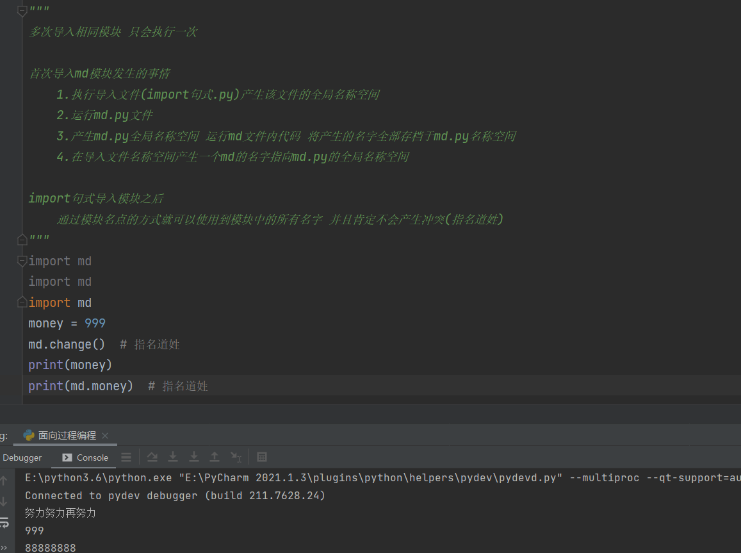The height and width of the screenshot is (553, 741).
Task: Click the docstring line '多次导入相同模块 只会执行一次'
Action: pos(113,31)
